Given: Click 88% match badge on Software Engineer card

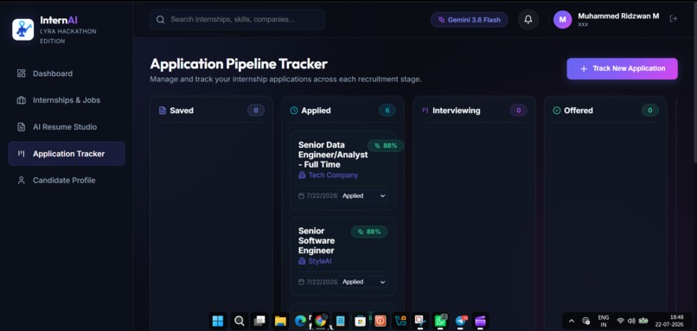Looking at the screenshot, I should point(369,232).
